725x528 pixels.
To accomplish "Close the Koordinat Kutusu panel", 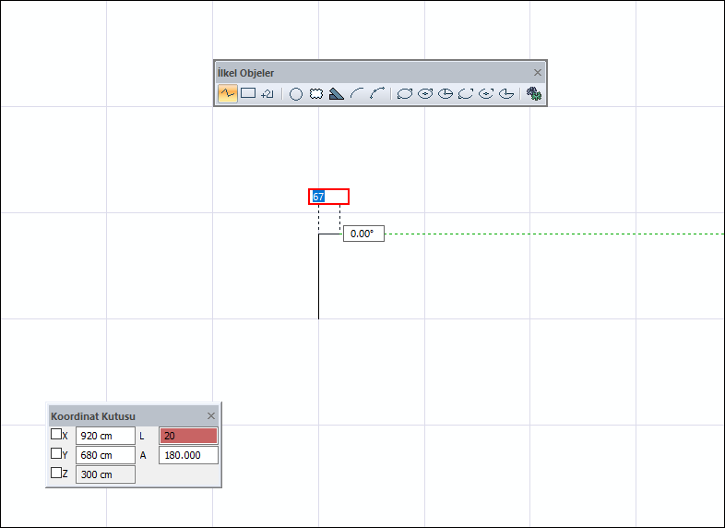I will pos(211,416).
